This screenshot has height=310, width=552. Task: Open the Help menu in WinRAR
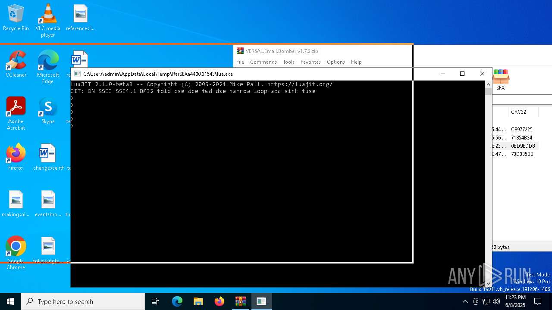pyautogui.click(x=356, y=62)
